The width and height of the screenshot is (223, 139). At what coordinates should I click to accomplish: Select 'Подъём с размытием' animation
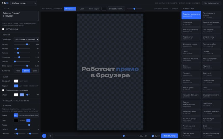[x=191, y=15]
